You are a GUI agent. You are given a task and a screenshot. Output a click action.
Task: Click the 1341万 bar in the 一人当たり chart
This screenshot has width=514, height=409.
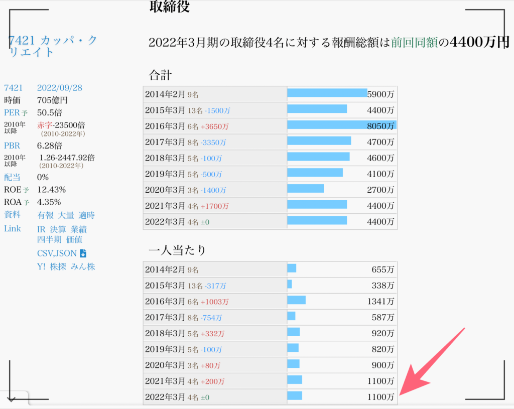coord(297,300)
